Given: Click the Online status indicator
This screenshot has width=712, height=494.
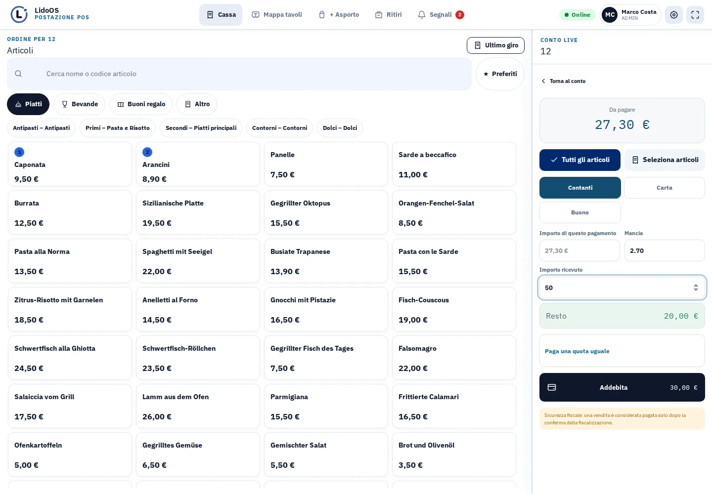Looking at the screenshot, I should coord(578,15).
